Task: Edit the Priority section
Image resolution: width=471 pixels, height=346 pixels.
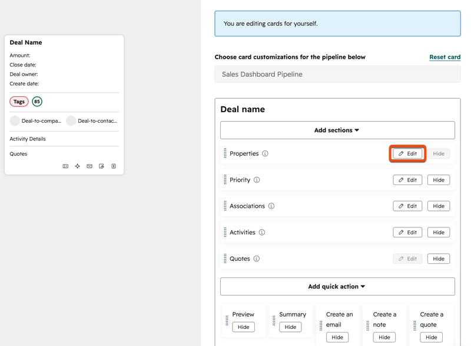Action: click(x=407, y=180)
